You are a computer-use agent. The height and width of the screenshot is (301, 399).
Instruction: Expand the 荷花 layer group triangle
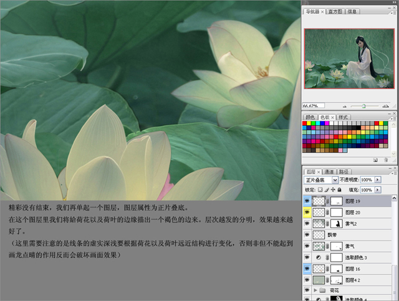click(x=315, y=290)
